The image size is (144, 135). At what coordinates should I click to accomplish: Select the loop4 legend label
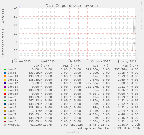12,104
